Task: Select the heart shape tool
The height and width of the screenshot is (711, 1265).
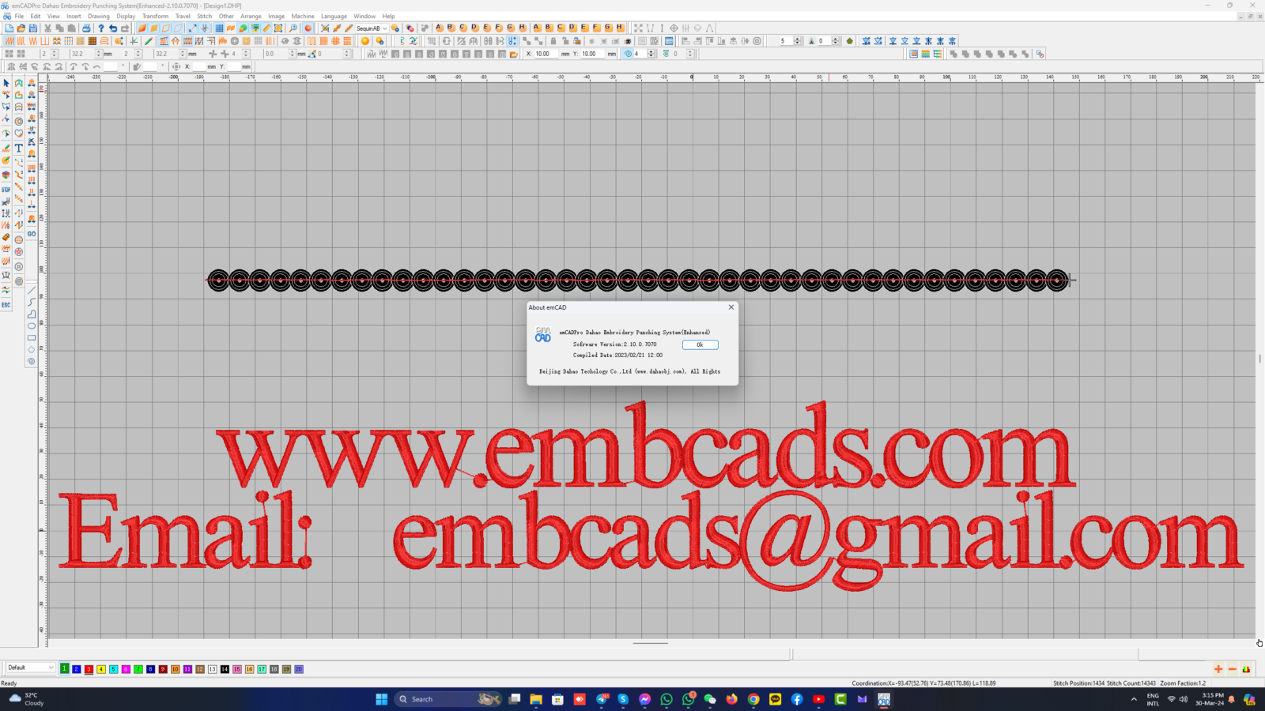Action: tap(19, 133)
